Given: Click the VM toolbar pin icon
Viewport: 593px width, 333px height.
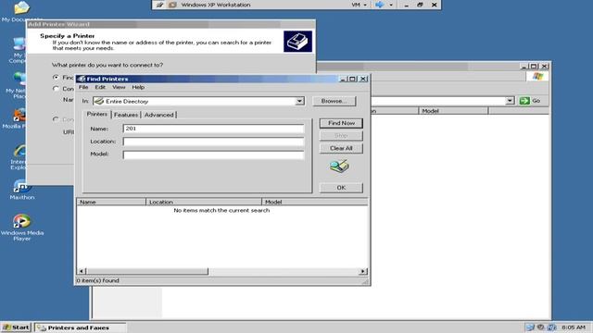Looking at the screenshot, I should [x=160, y=5].
